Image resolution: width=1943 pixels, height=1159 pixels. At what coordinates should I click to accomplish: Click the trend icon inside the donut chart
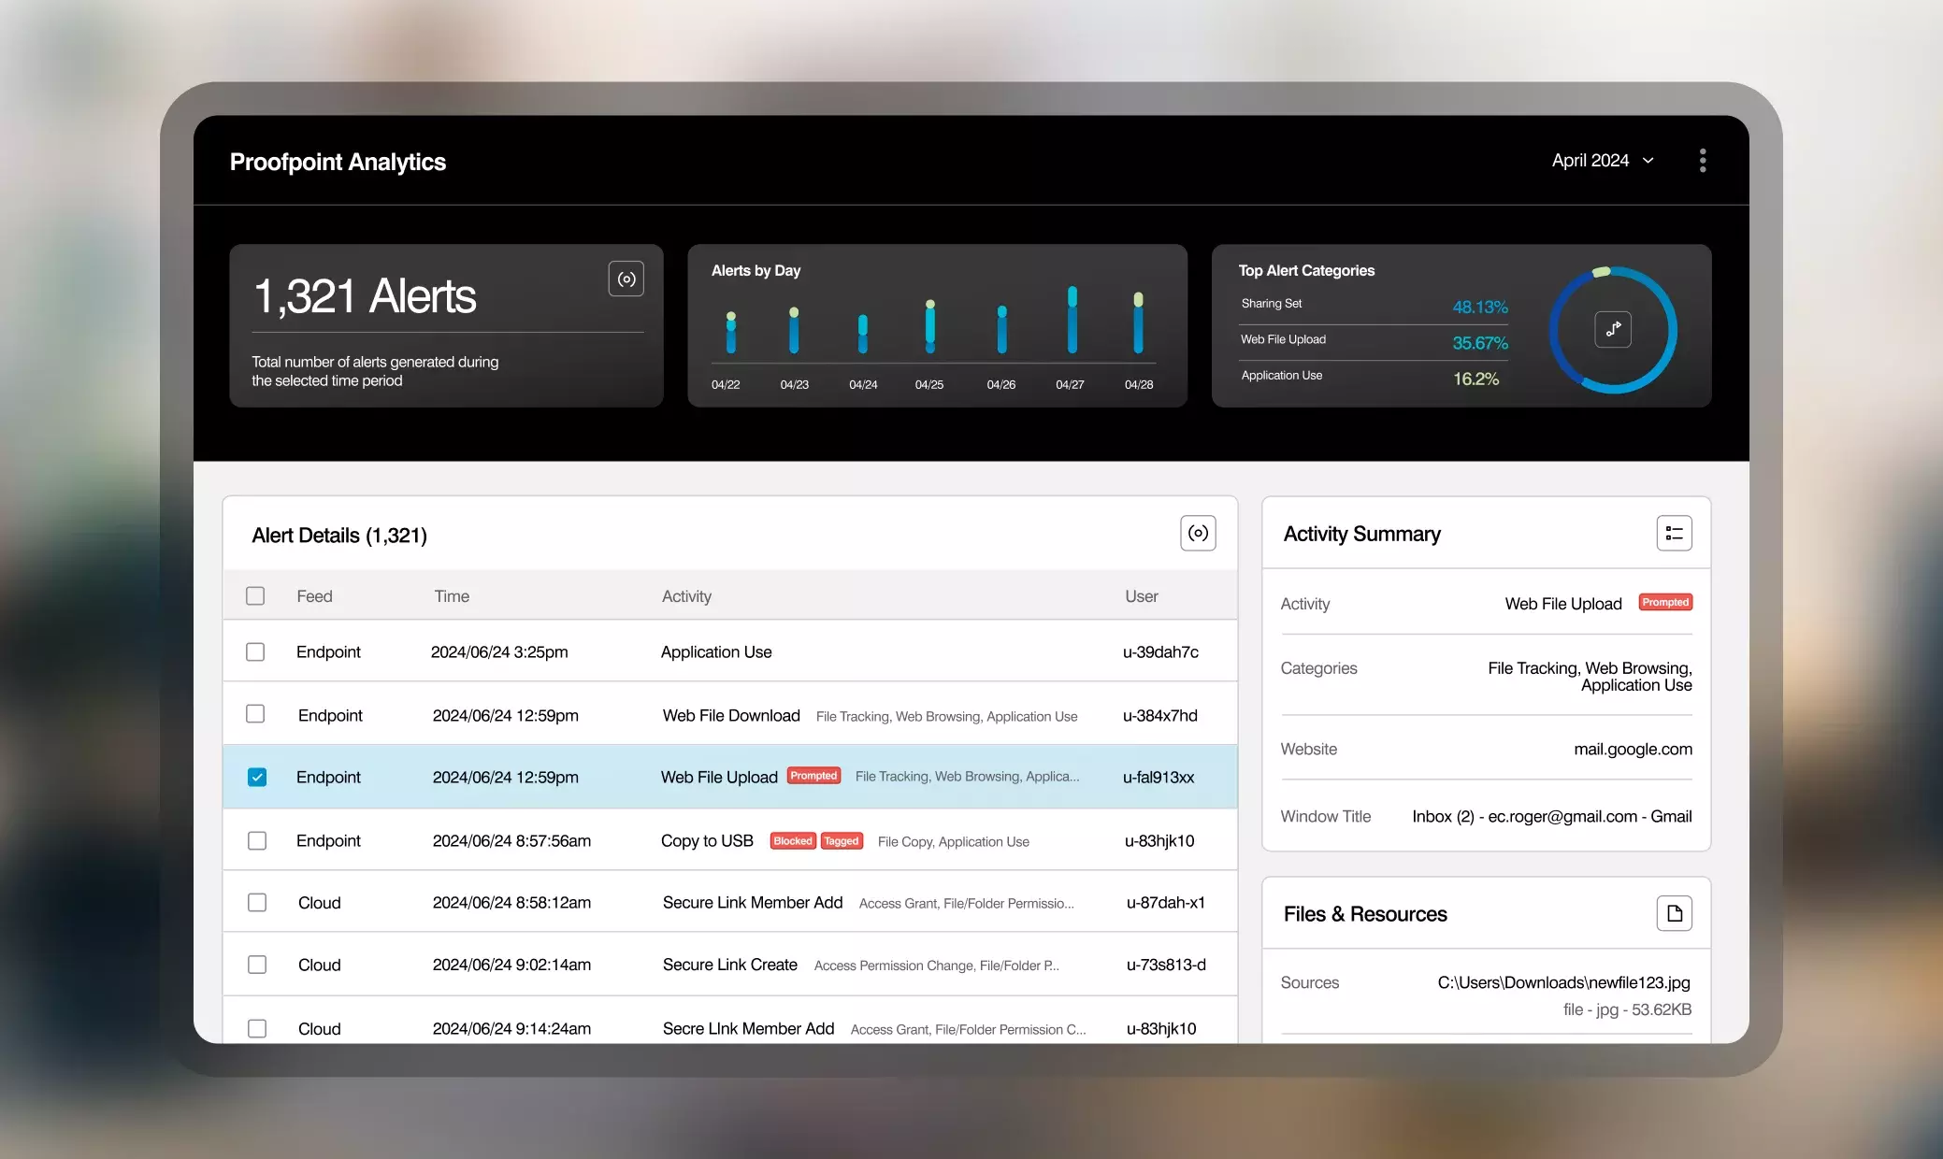point(1613,329)
